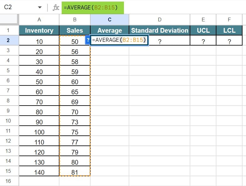The width and height of the screenshot is (246, 186).
Task: Click the question mark under Standard Deviation
Action: tap(159, 41)
